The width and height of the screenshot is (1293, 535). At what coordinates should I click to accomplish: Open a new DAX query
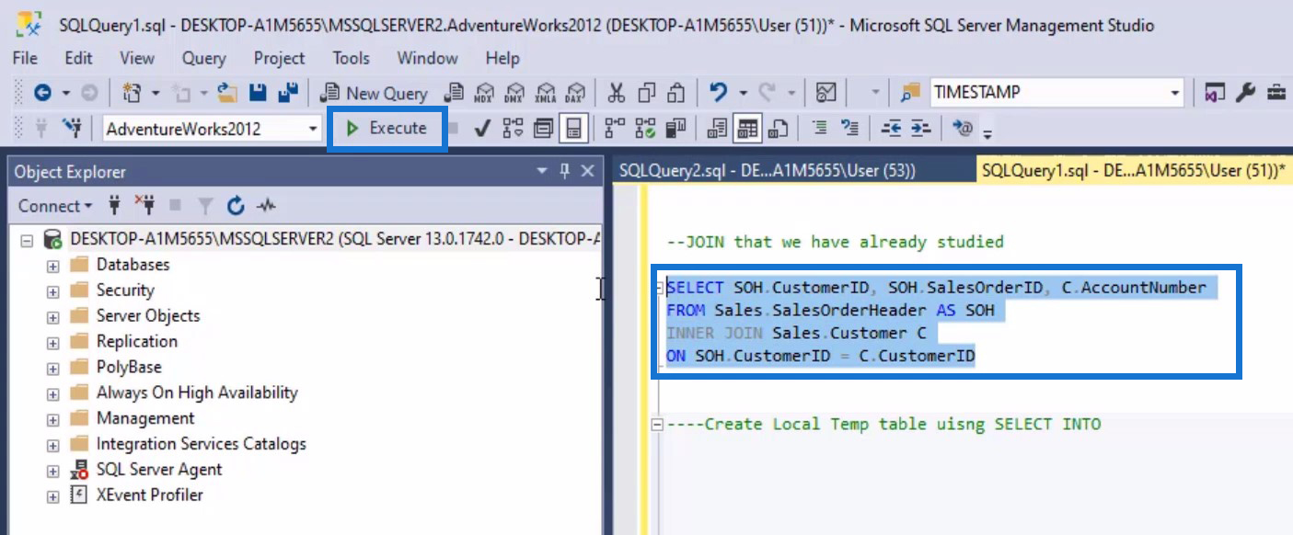pyautogui.click(x=574, y=93)
